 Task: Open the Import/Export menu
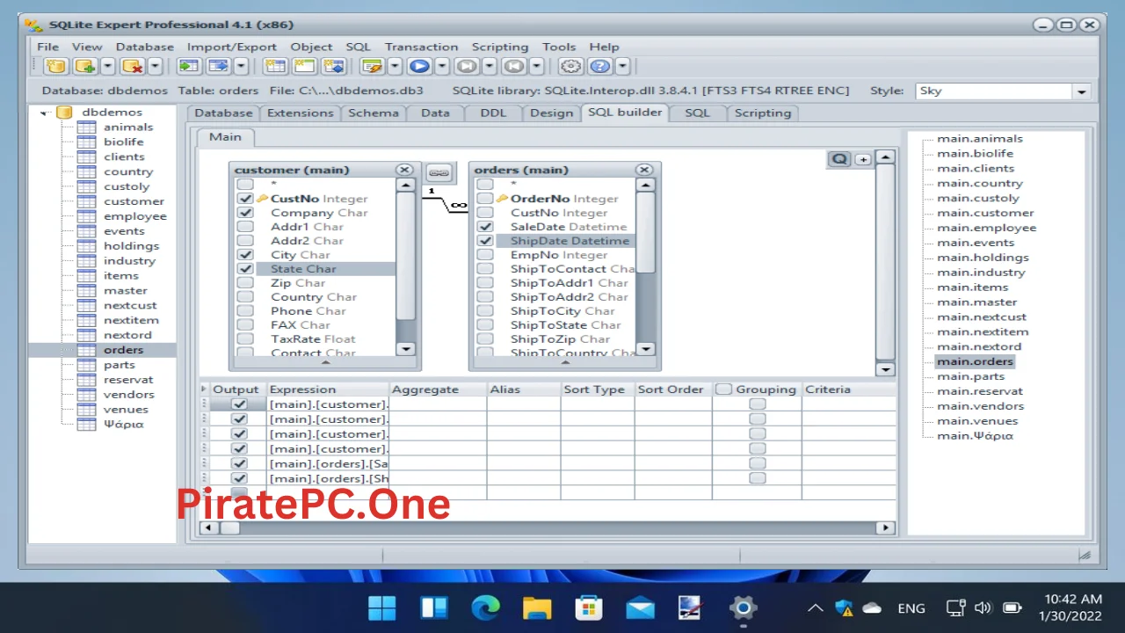(x=232, y=47)
